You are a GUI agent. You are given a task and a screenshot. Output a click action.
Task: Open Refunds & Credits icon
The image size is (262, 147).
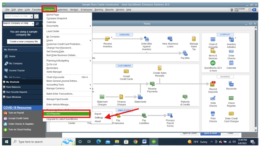185,97
